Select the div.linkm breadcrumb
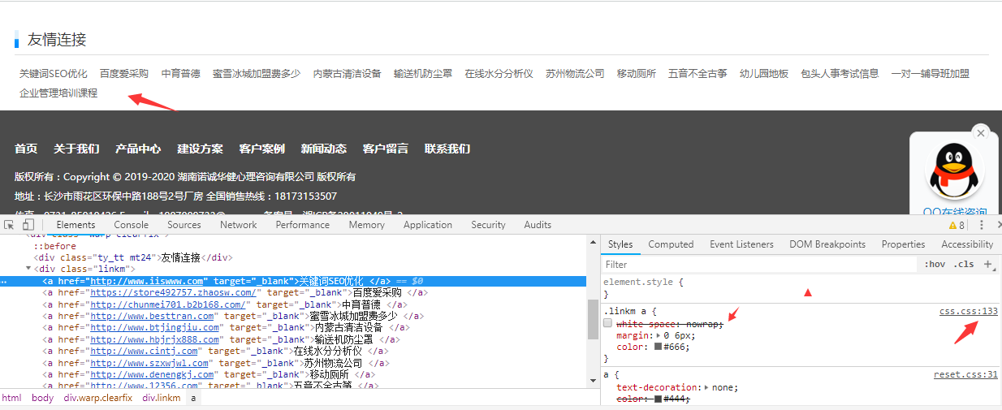Image resolution: width=1002 pixels, height=410 pixels. coord(162,398)
